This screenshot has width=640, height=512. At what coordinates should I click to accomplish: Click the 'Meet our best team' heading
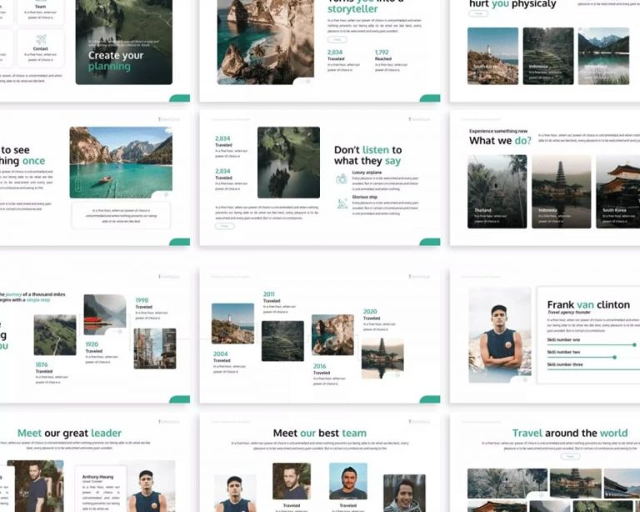[x=319, y=433]
